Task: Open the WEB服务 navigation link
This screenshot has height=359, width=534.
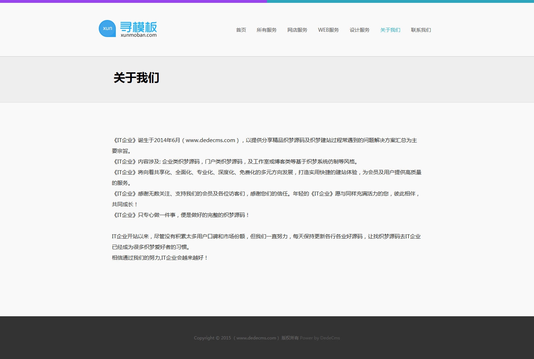Action: click(x=328, y=30)
